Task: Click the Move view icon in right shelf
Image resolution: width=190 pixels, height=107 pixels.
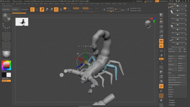Action: (x=161, y=72)
